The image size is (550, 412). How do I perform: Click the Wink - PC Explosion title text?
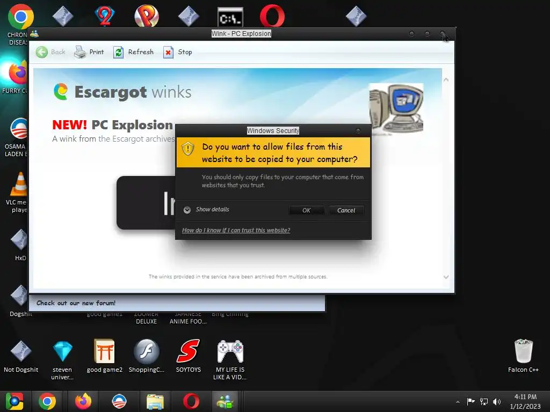[x=241, y=34]
